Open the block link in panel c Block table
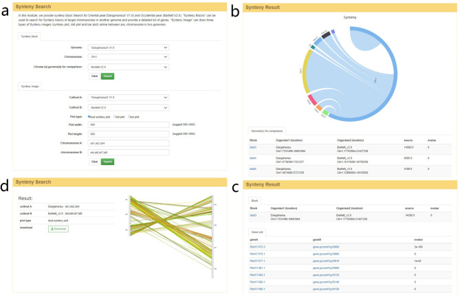Screen dimensions: 460x295 [253, 215]
